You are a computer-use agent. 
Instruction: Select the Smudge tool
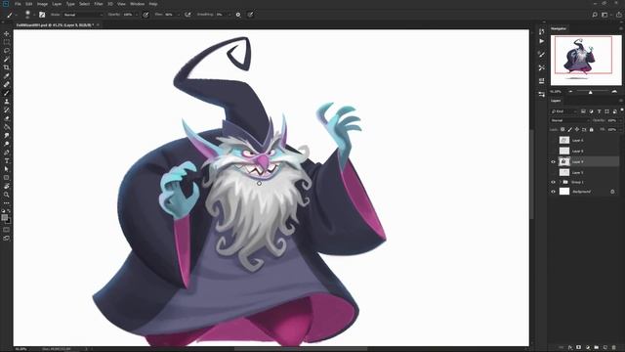(x=7, y=135)
